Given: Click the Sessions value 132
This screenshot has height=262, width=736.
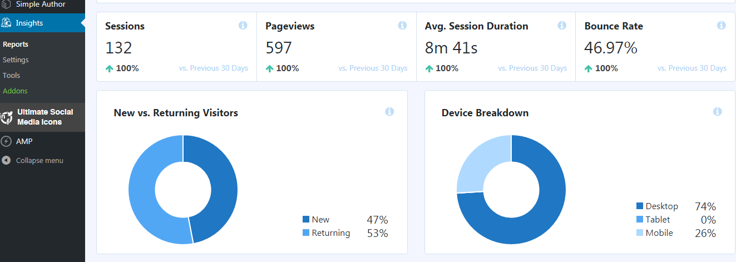Looking at the screenshot, I should tap(118, 48).
